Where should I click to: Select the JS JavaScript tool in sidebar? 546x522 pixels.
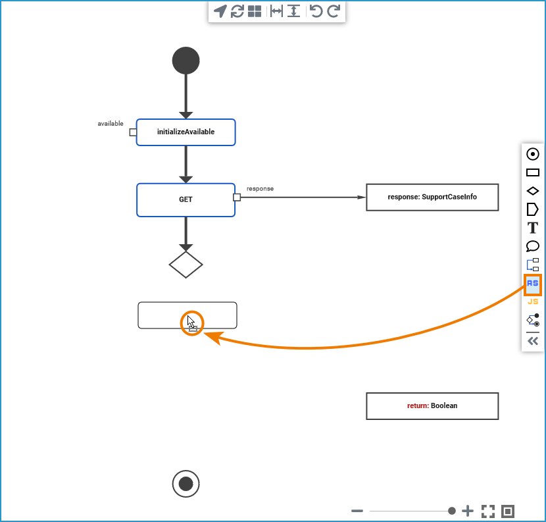[532, 301]
